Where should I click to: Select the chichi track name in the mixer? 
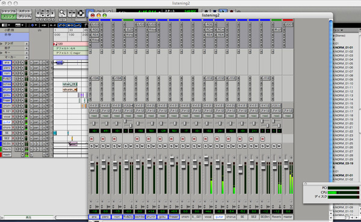point(185,217)
